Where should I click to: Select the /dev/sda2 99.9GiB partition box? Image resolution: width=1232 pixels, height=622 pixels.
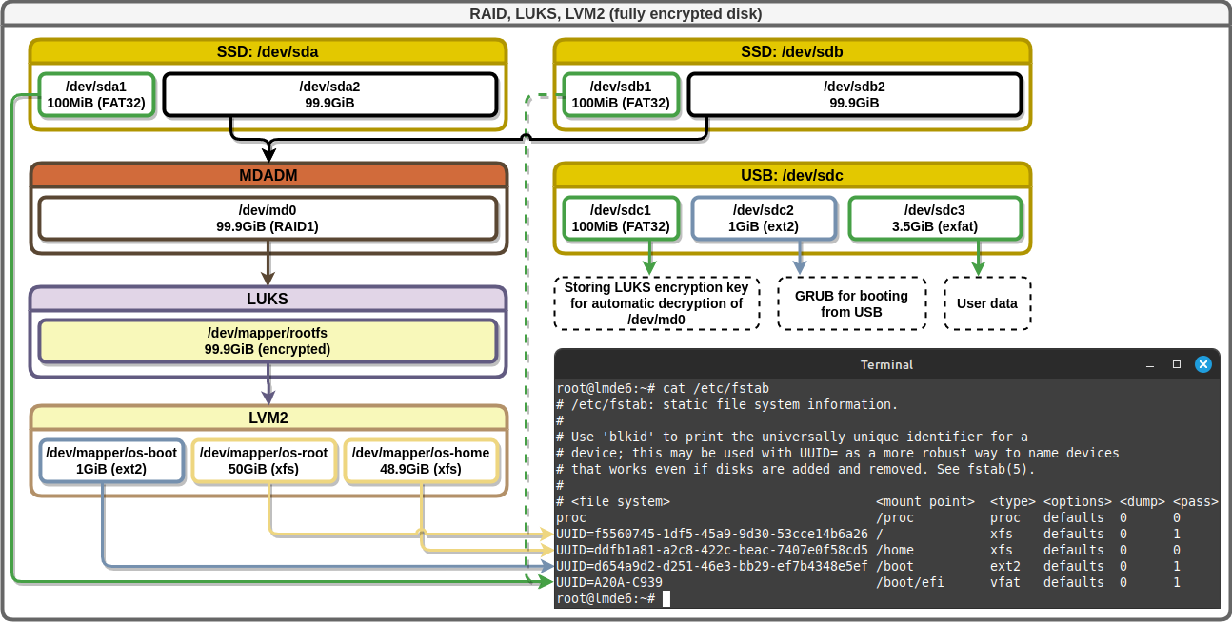[329, 94]
